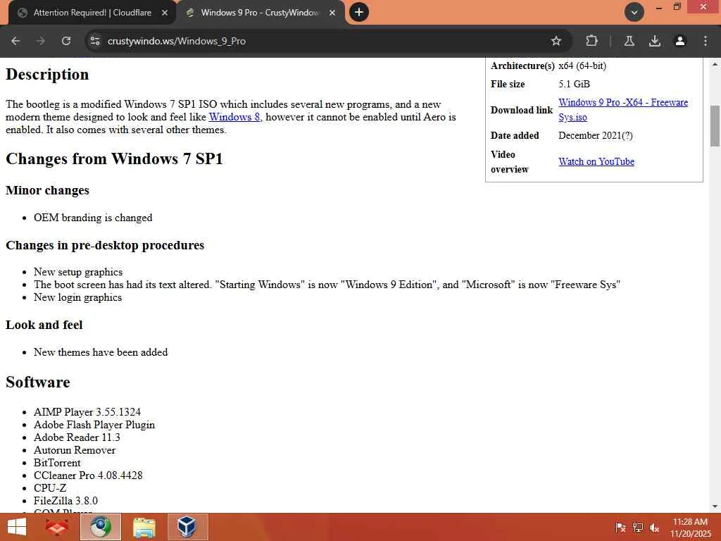
Task: Open Chrome three-dot menu
Action: click(x=706, y=41)
